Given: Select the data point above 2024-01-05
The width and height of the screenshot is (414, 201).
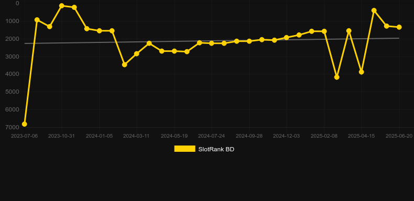Looking at the screenshot, I should click(x=99, y=31).
